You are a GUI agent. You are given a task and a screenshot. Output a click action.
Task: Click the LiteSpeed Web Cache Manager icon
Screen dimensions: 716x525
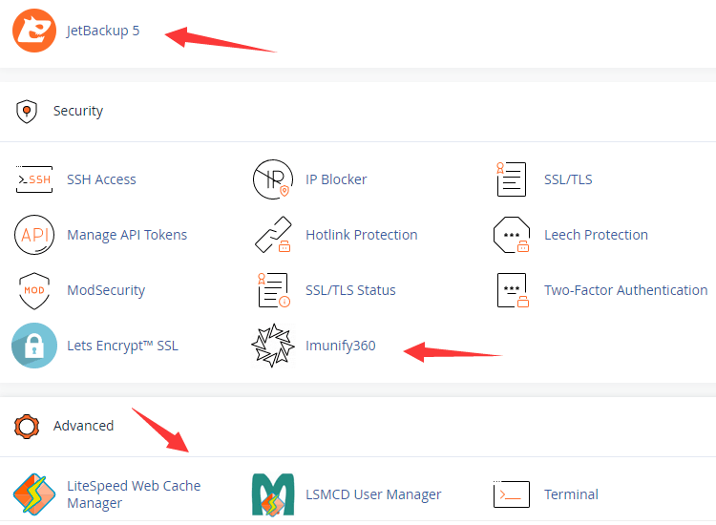click(34, 494)
